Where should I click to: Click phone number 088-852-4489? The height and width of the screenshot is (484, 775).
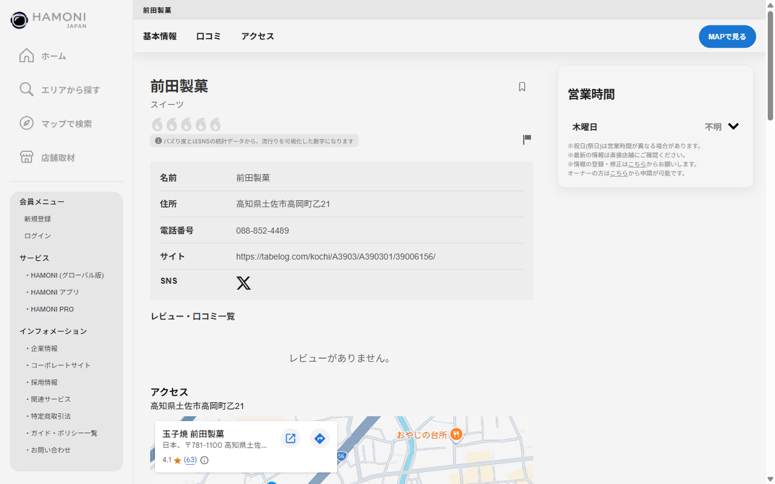click(x=262, y=231)
